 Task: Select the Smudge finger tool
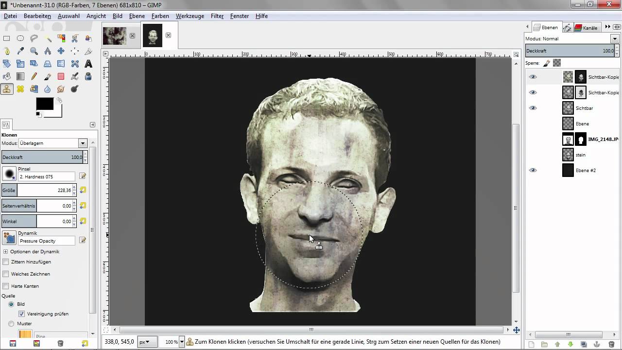point(61,89)
